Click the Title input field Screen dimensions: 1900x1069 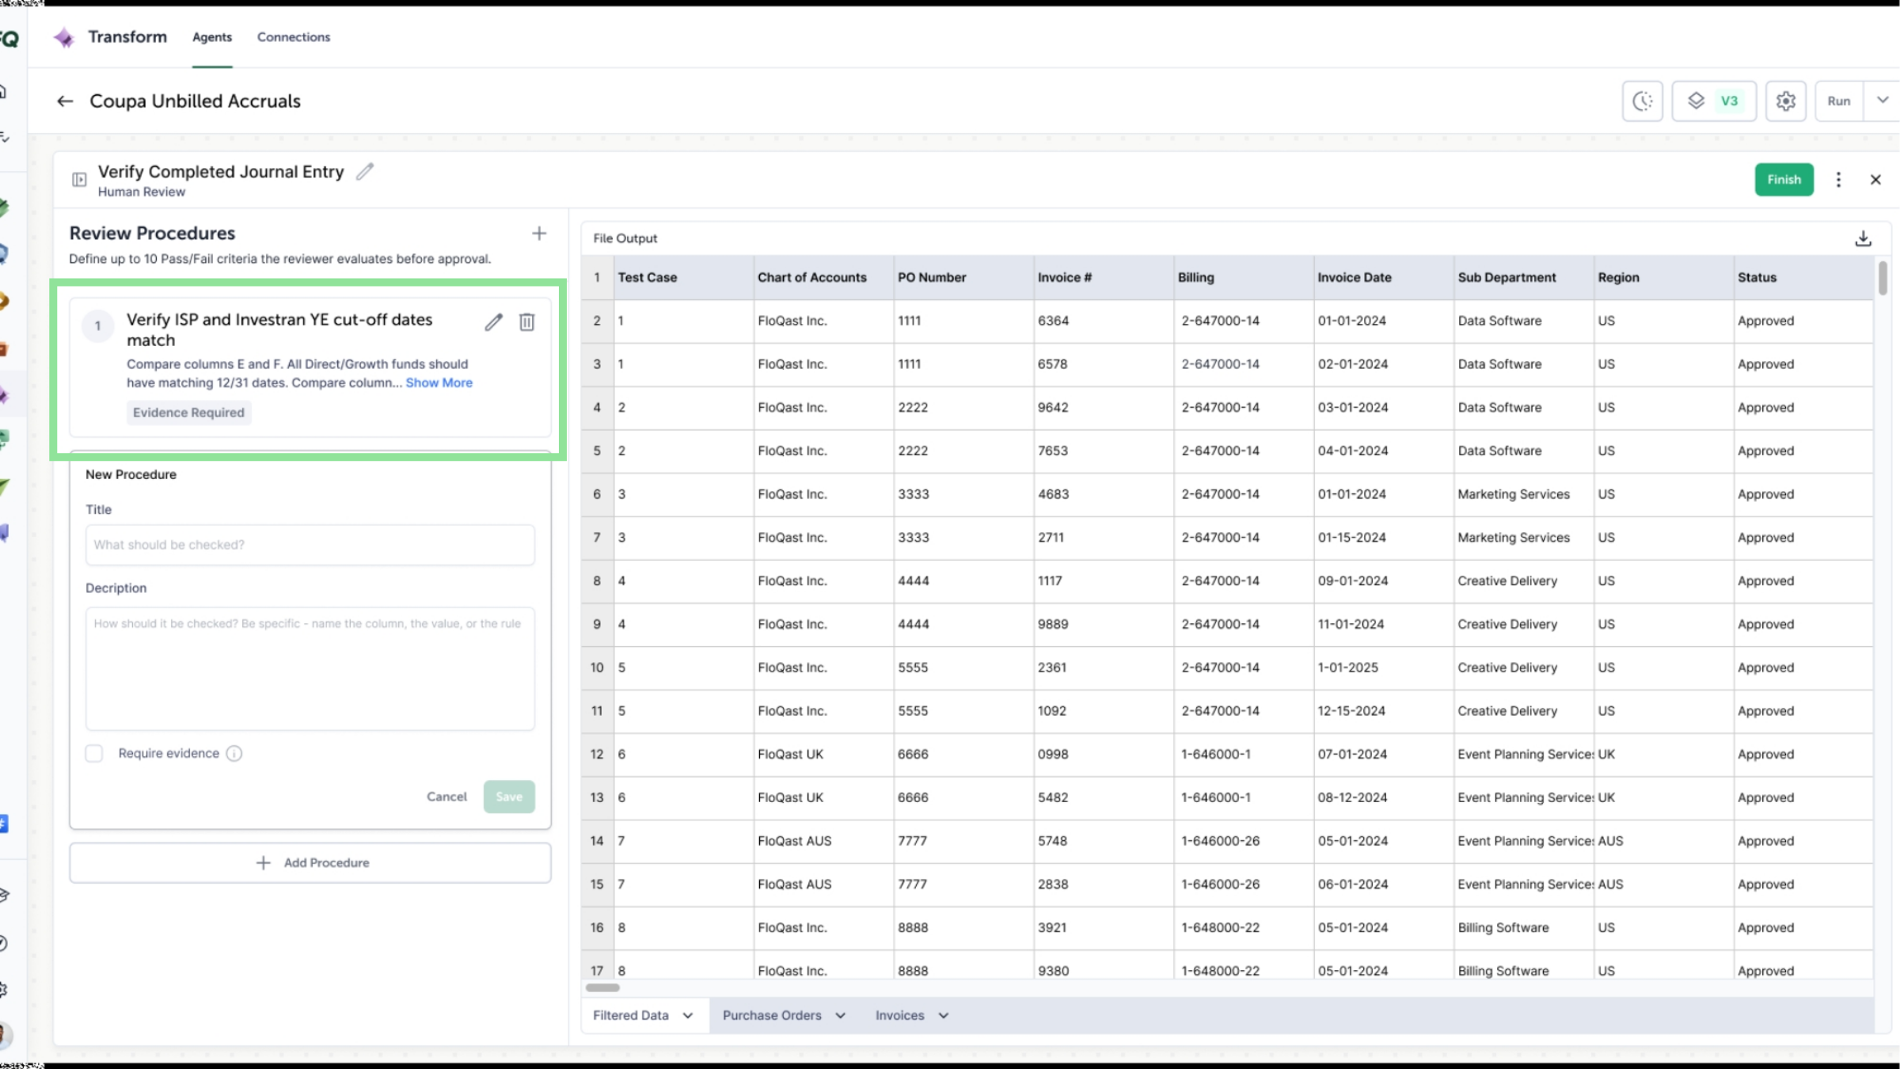(310, 545)
